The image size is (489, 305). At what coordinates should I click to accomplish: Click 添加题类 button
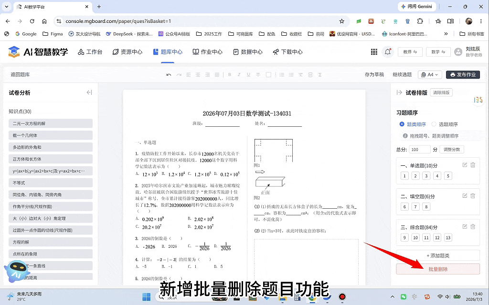click(x=438, y=255)
